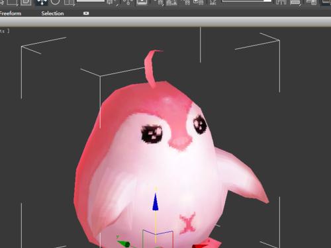This screenshot has width=331, height=248.
Task: Open the named selection sets dropdown
Action: tap(246, 1)
